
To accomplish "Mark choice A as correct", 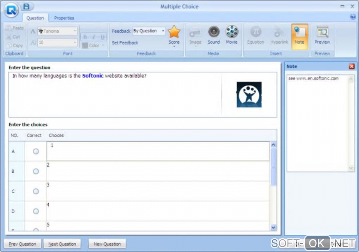I will (36, 151).
